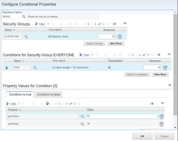Expand Security Groups filter arrow icon
Screen dimensions: 178x141
tap(36, 24)
